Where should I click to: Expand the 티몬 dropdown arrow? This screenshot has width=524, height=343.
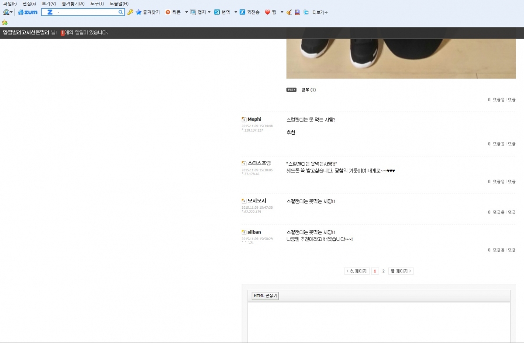pyautogui.click(x=187, y=12)
